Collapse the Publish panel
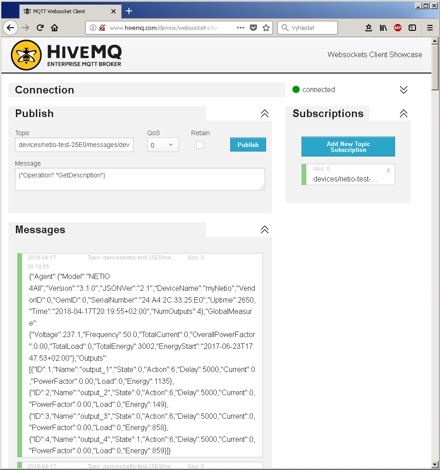 [265, 113]
